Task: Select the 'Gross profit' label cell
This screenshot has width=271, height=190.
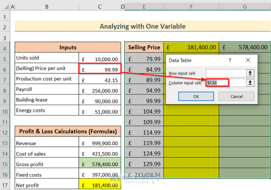Action: pyautogui.click(x=47, y=163)
